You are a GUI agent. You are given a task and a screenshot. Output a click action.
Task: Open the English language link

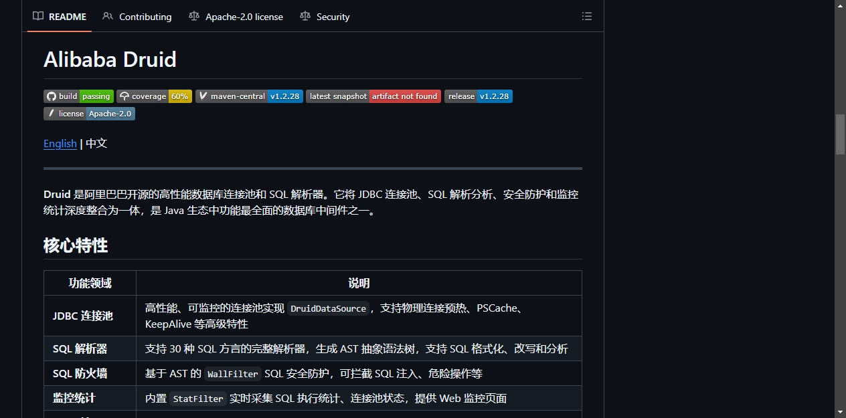pyautogui.click(x=60, y=143)
